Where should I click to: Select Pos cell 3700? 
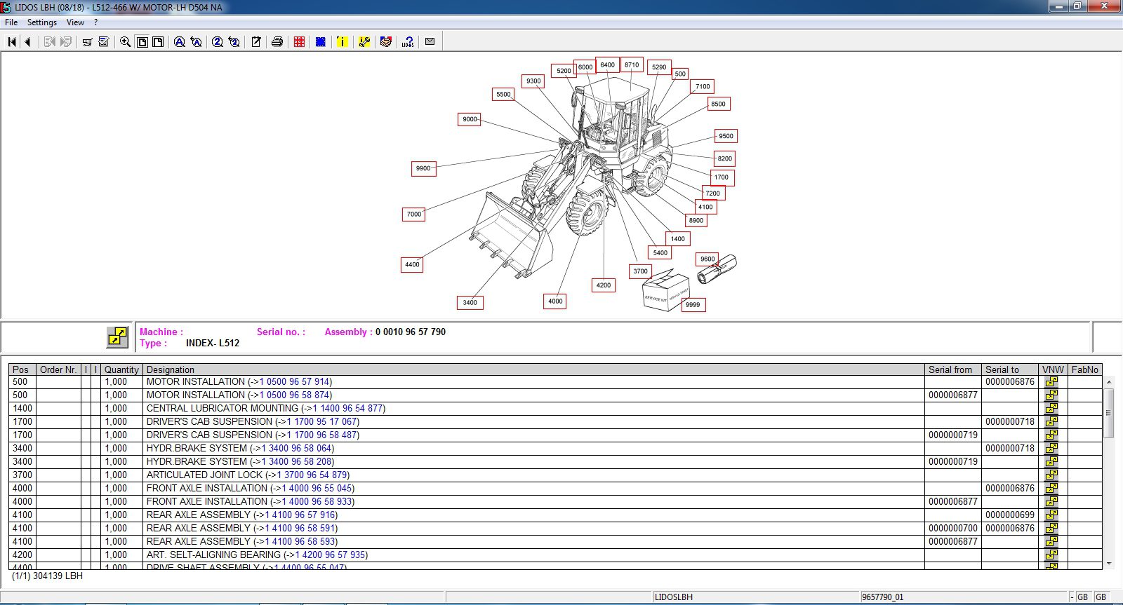[x=22, y=475]
